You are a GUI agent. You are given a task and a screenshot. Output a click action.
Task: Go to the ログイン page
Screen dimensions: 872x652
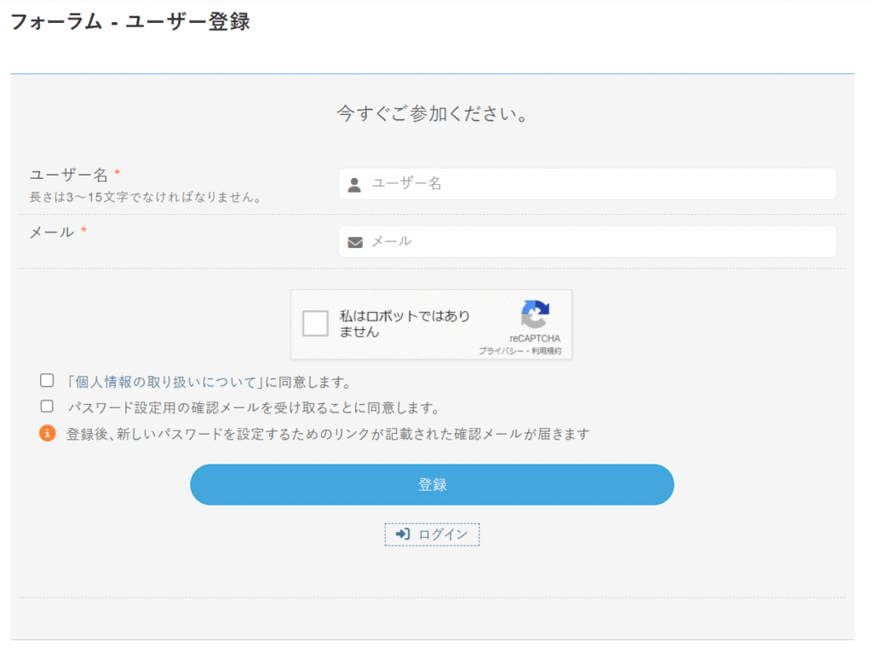[432, 534]
